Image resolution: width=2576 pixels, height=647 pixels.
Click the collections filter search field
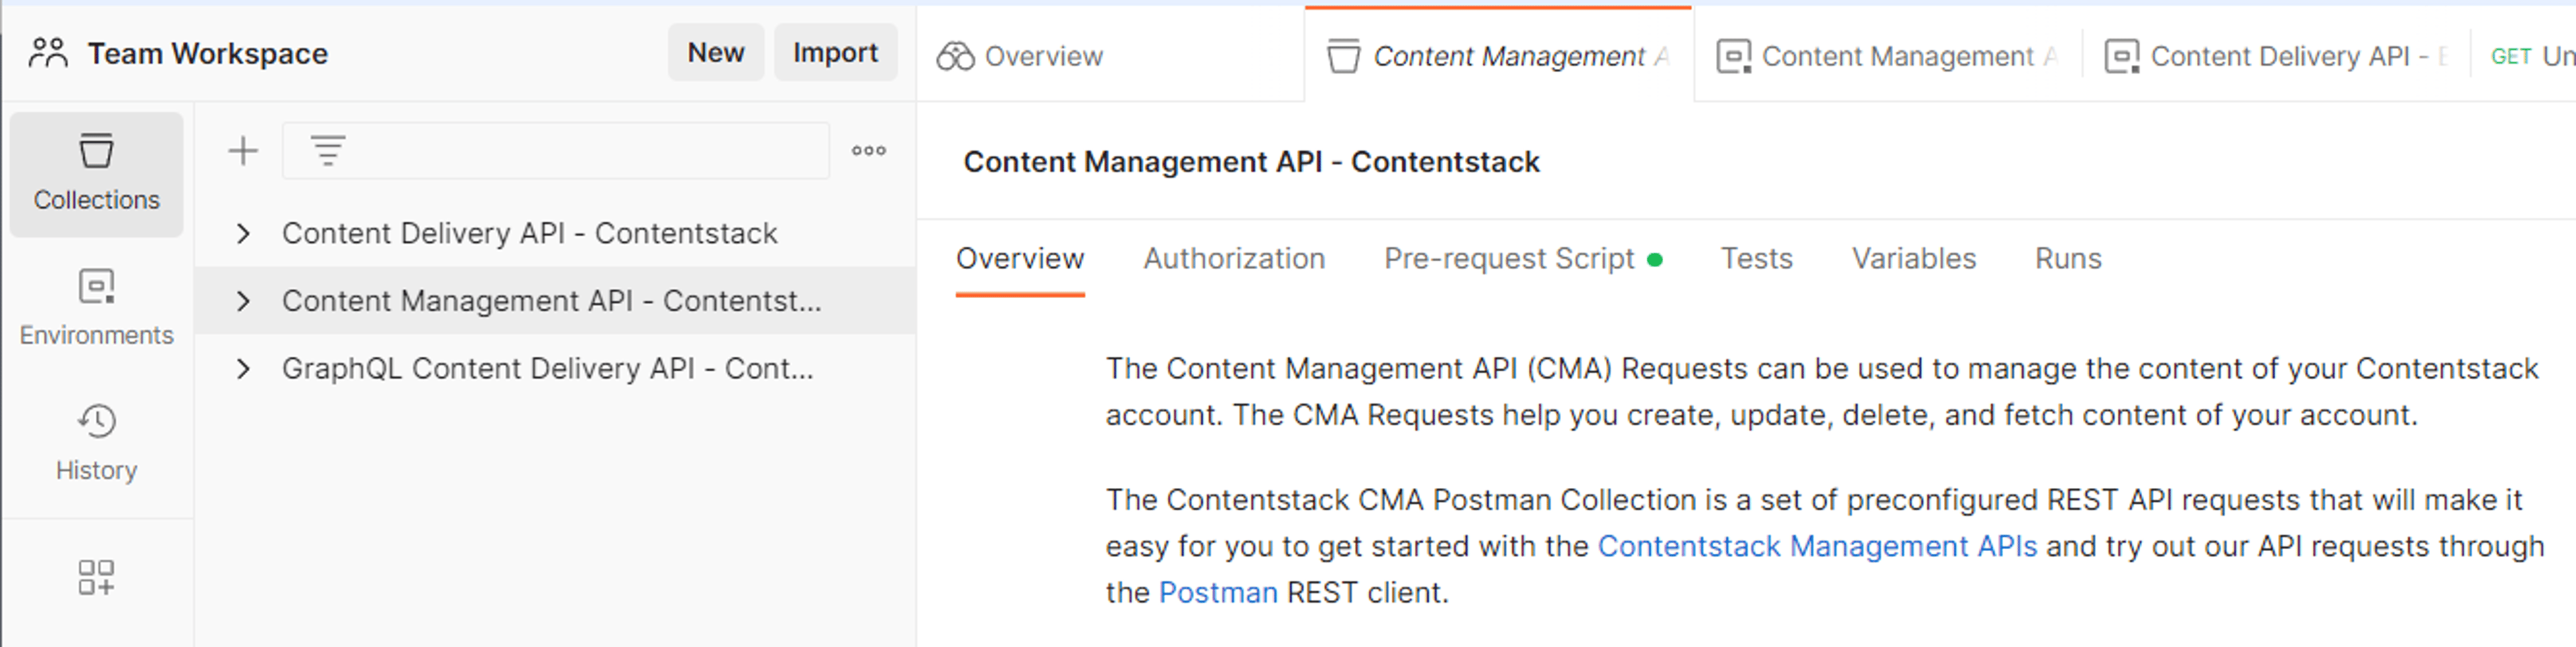(556, 151)
